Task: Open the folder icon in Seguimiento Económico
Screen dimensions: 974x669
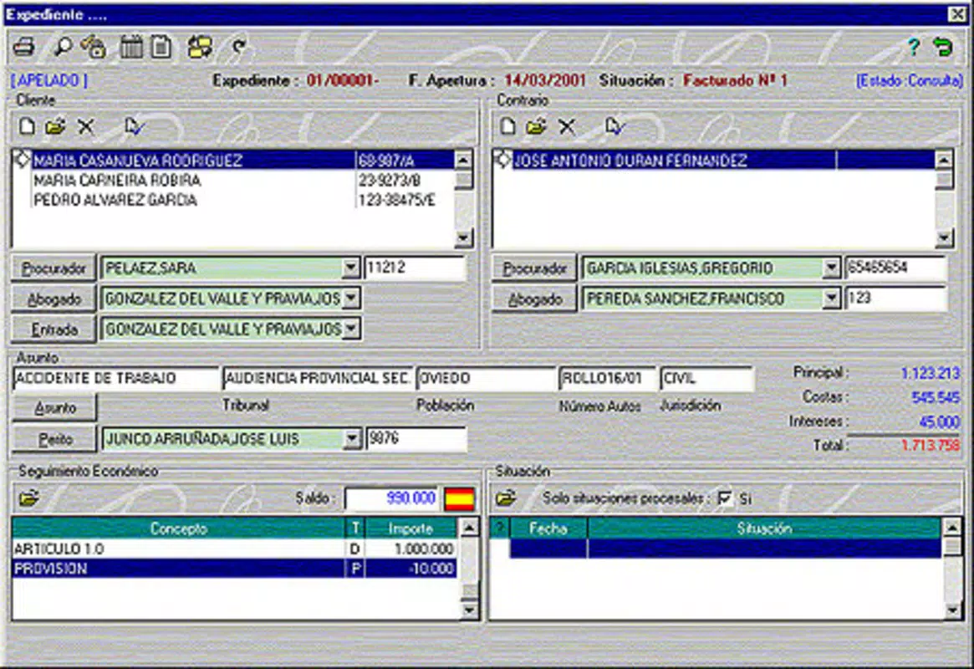Action: pyautogui.click(x=28, y=498)
